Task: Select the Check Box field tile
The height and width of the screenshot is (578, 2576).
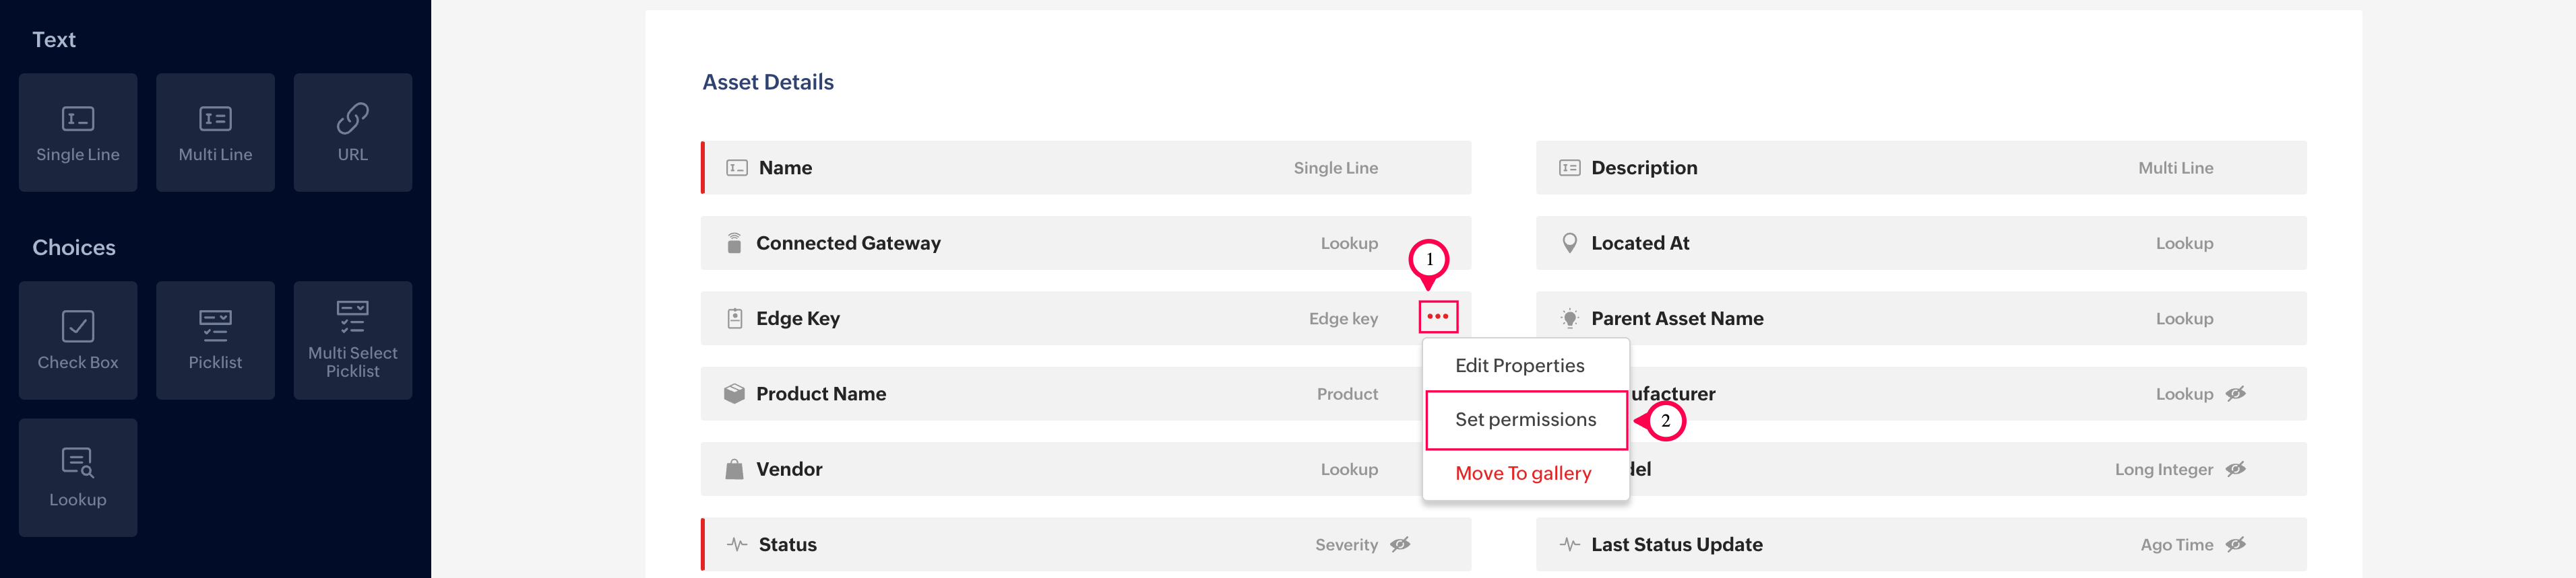Action: coord(78,340)
